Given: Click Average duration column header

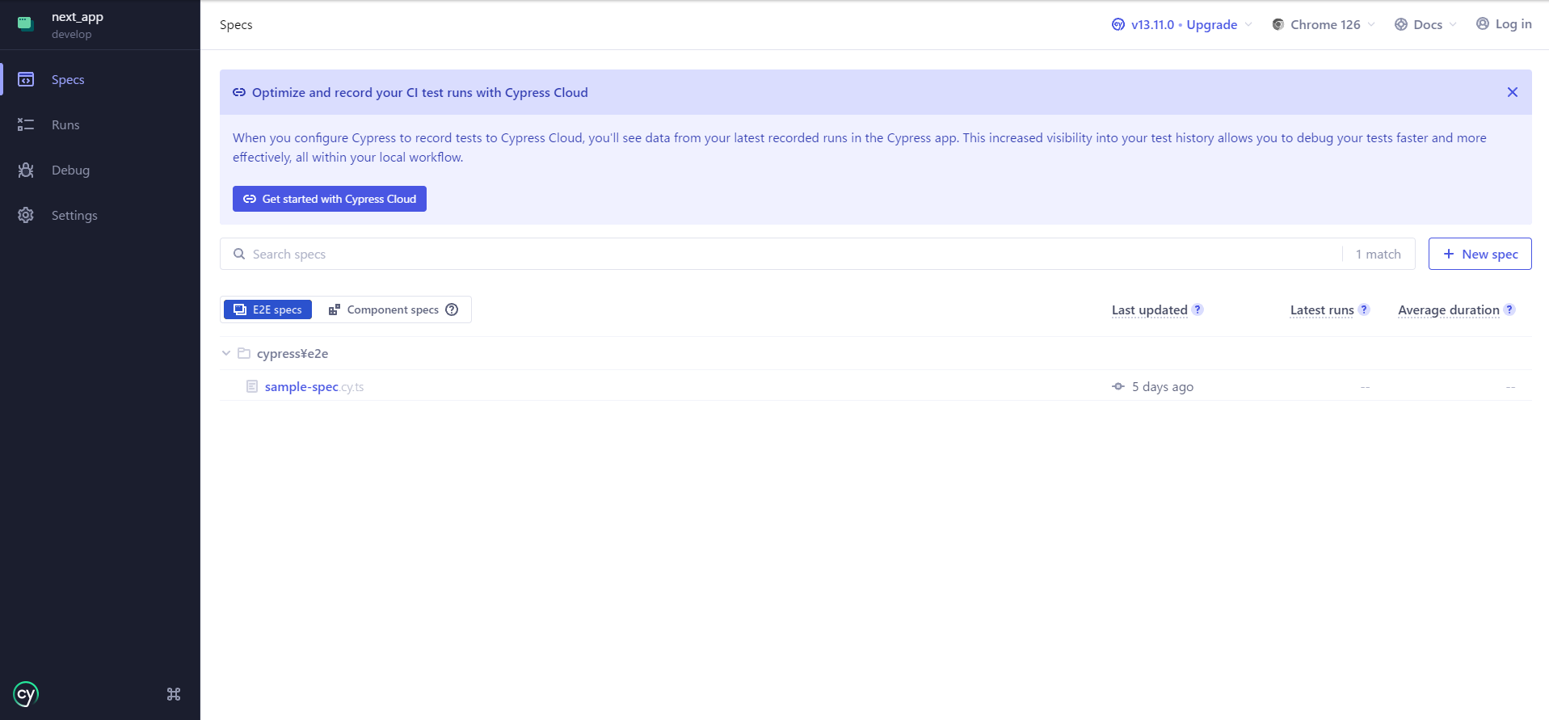Looking at the screenshot, I should 1449,309.
